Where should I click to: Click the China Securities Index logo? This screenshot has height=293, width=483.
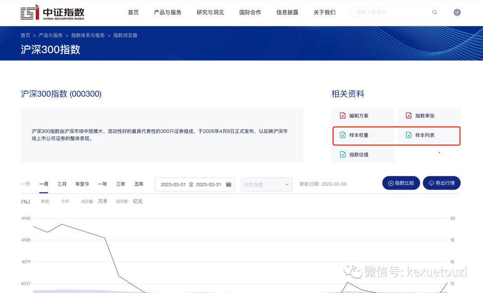pos(52,13)
